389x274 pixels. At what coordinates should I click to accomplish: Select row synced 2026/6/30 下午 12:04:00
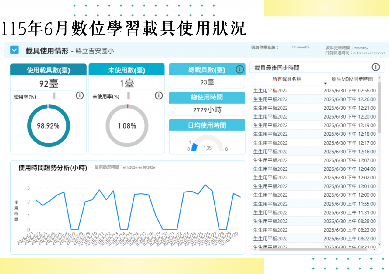tap(315, 169)
